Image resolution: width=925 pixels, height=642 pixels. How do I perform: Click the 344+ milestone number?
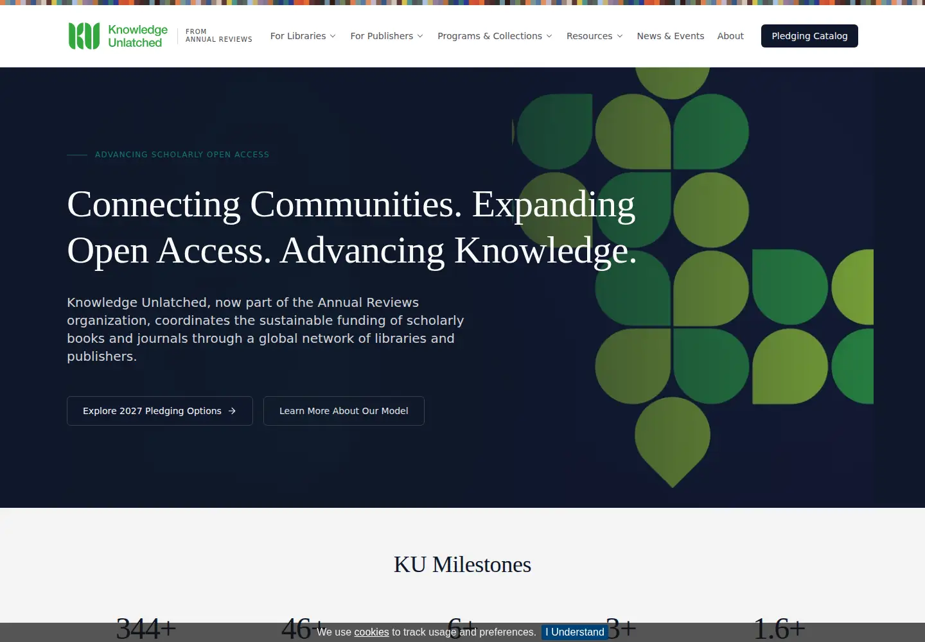[146, 628]
